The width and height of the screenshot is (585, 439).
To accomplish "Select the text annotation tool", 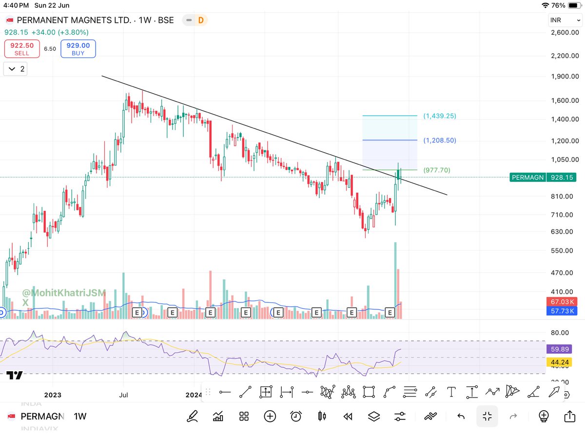I will point(451,392).
